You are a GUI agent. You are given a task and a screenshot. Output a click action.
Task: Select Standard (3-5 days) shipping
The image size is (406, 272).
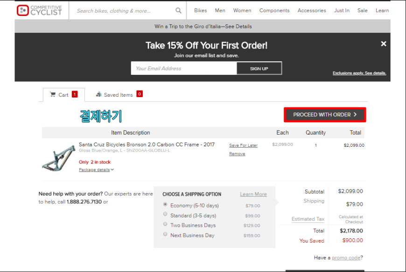(x=165, y=214)
